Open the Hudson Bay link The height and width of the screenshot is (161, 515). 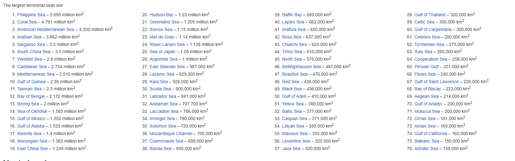click(162, 15)
